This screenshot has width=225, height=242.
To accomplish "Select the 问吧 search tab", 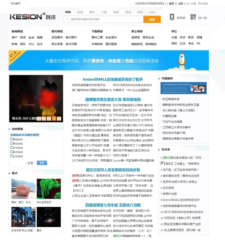I will click(x=140, y=12).
